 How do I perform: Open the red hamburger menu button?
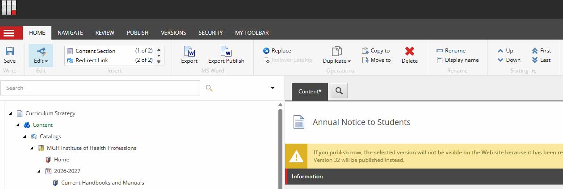point(9,33)
